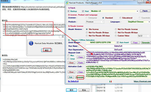Select Not-For-Resale-90-days option
151x92 pixels.
point(116,32)
